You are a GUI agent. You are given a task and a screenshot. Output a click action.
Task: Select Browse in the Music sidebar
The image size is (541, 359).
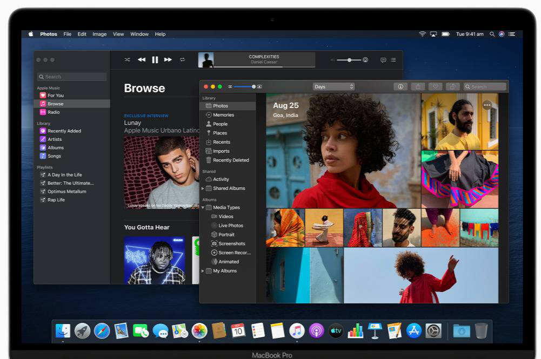72,104
